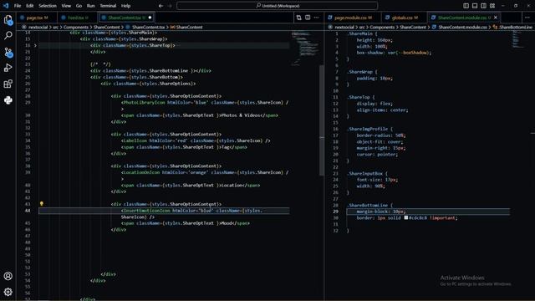Open ShareContent folder breadcrumb in right editor
Image resolution: width=535 pixels, height=301 pixels.
tap(413, 27)
